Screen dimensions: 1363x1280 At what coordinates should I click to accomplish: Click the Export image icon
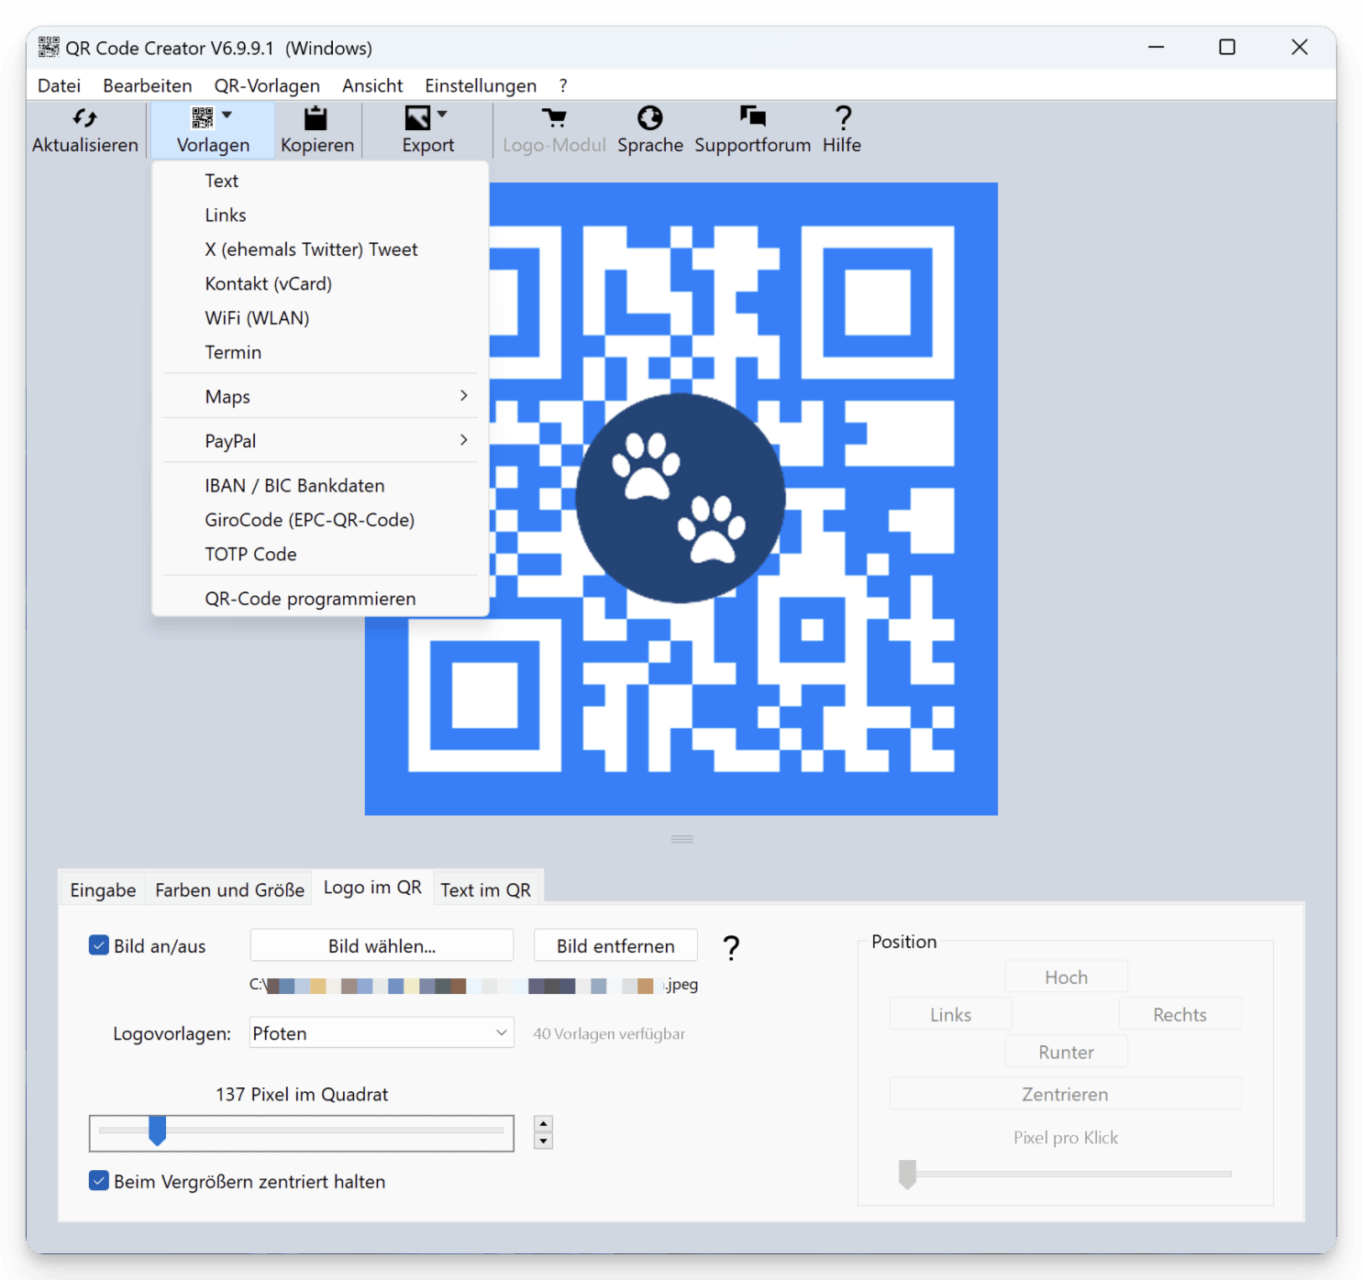click(417, 117)
